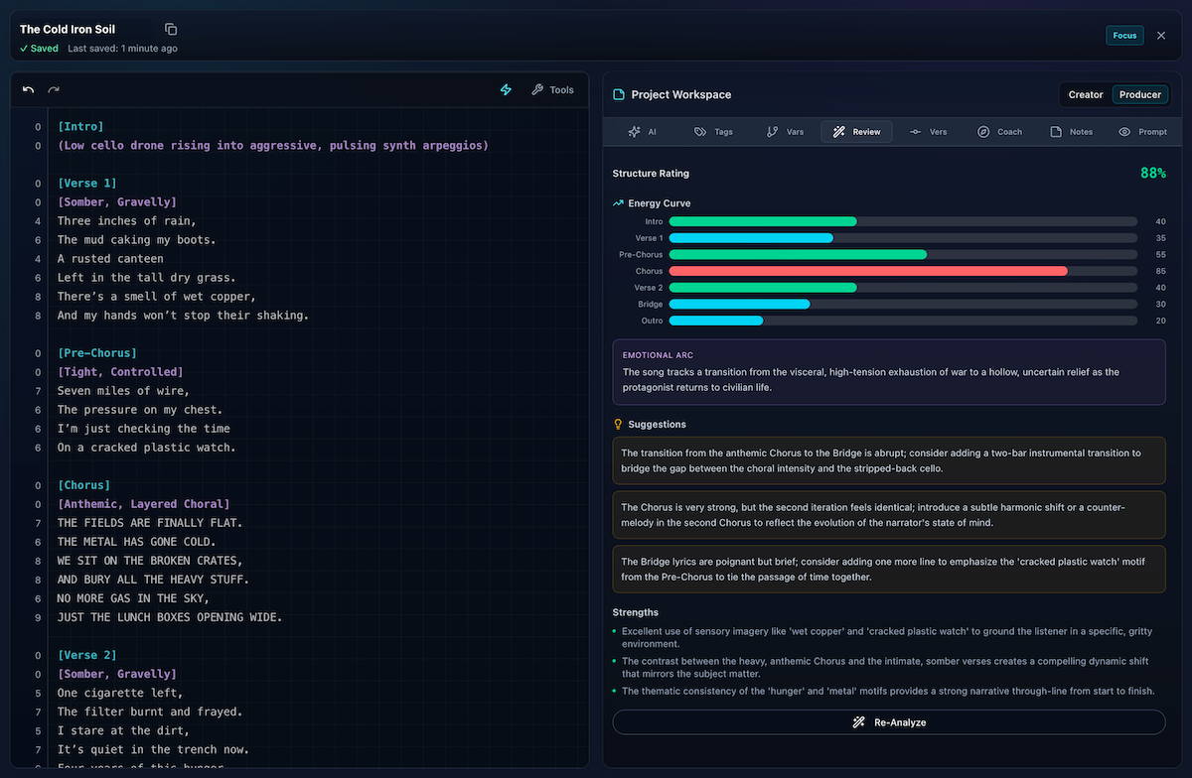The width and height of the screenshot is (1192, 778).
Task: Copy the song title with copy icon
Action: coord(171,30)
